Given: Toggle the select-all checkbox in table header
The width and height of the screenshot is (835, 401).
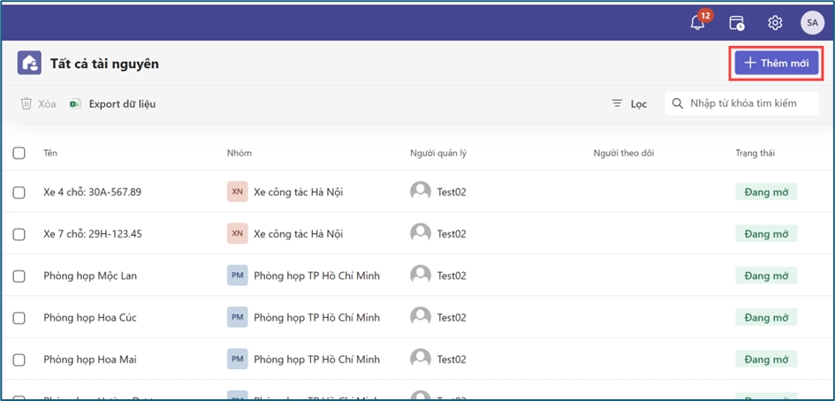Looking at the screenshot, I should pos(19,153).
